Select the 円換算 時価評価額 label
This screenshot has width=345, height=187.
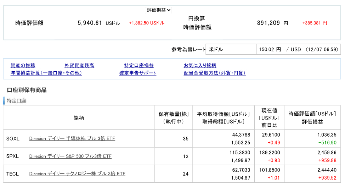[x=197, y=23]
